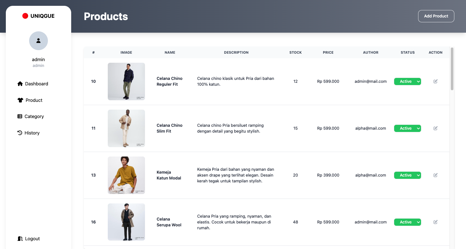The width and height of the screenshot is (466, 249).
Task: Click the Add Product button
Action: click(436, 16)
